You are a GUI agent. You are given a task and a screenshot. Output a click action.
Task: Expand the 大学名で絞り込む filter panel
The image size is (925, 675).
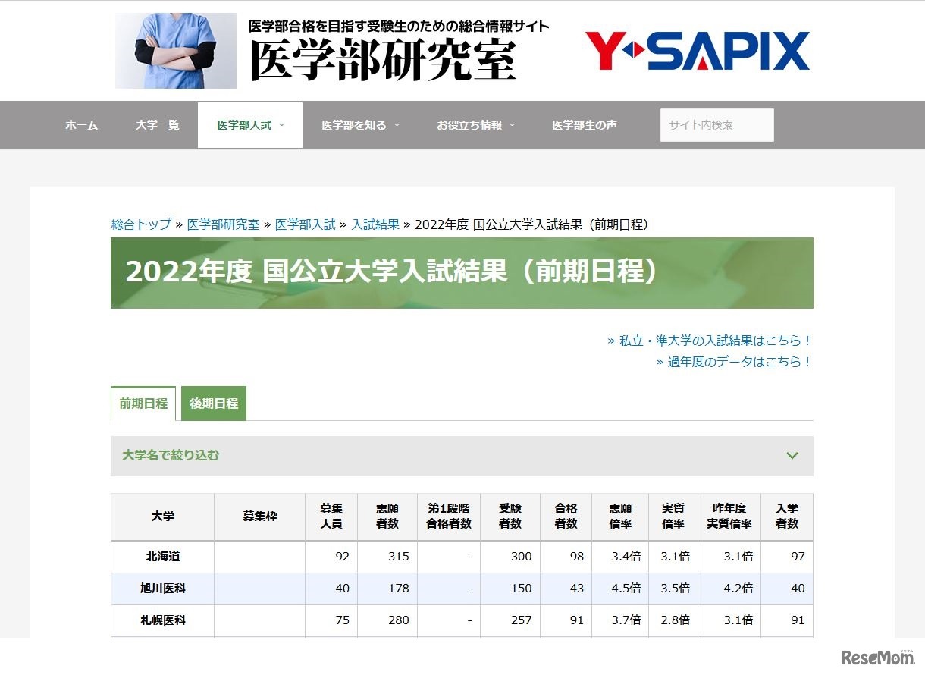(x=171, y=456)
